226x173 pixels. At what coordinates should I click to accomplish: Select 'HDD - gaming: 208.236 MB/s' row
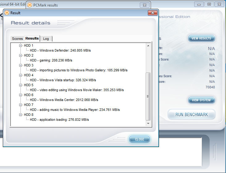tap(51, 61)
